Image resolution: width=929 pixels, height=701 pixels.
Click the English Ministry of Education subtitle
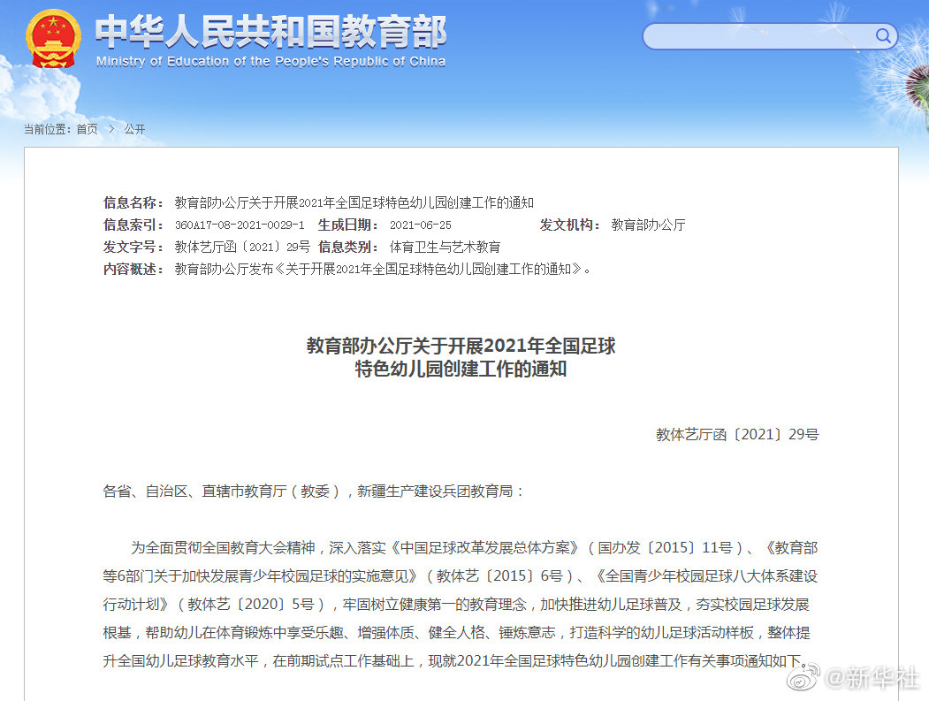[270, 62]
